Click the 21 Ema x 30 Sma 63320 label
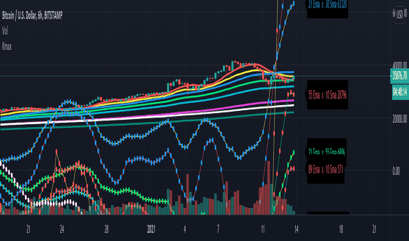Image resolution: width=409 pixels, height=241 pixels. 327,4
